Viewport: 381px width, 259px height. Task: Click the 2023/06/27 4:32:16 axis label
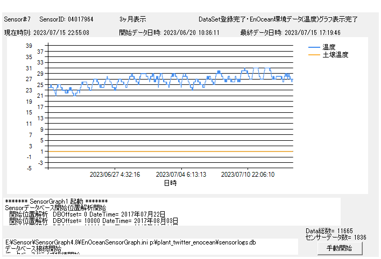(x=115, y=175)
